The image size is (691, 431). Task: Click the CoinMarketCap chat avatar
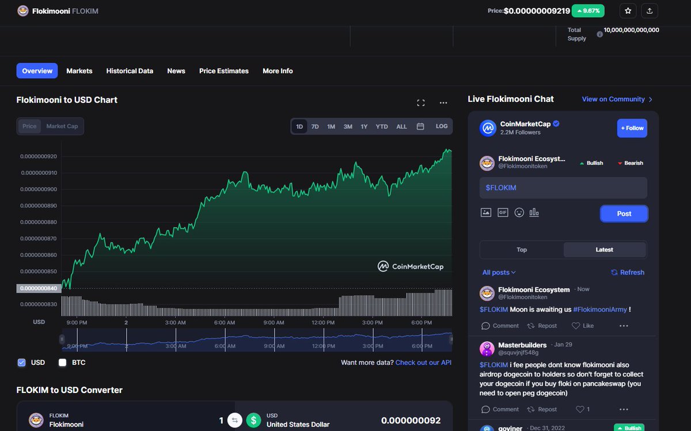(x=488, y=128)
